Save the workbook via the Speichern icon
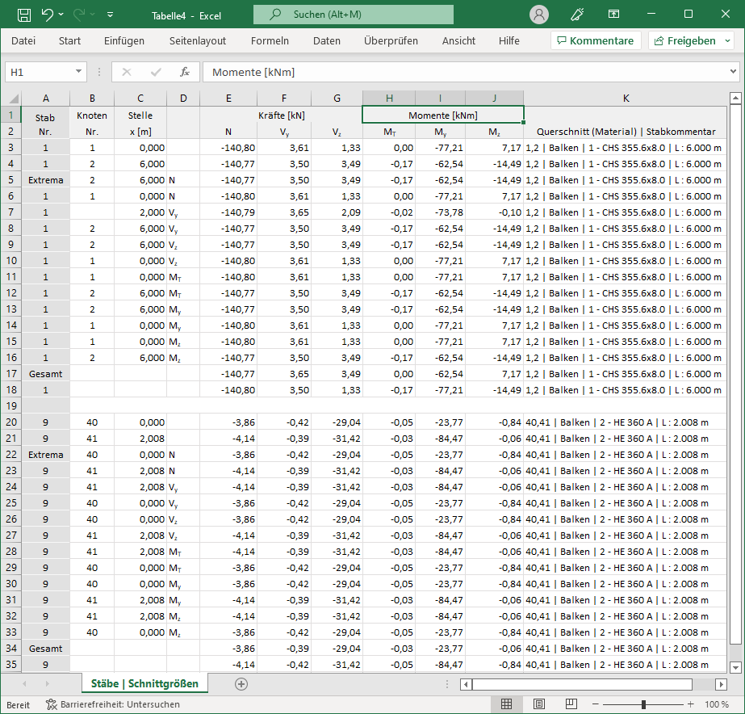 26,14
